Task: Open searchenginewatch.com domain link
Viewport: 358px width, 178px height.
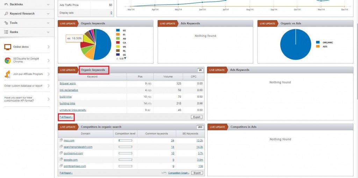Action: pos(78,147)
